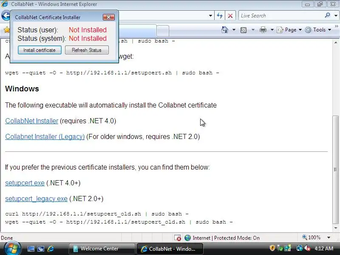Click the RSS feeds icon
The width and height of the screenshot is (340, 255).
tap(244, 30)
